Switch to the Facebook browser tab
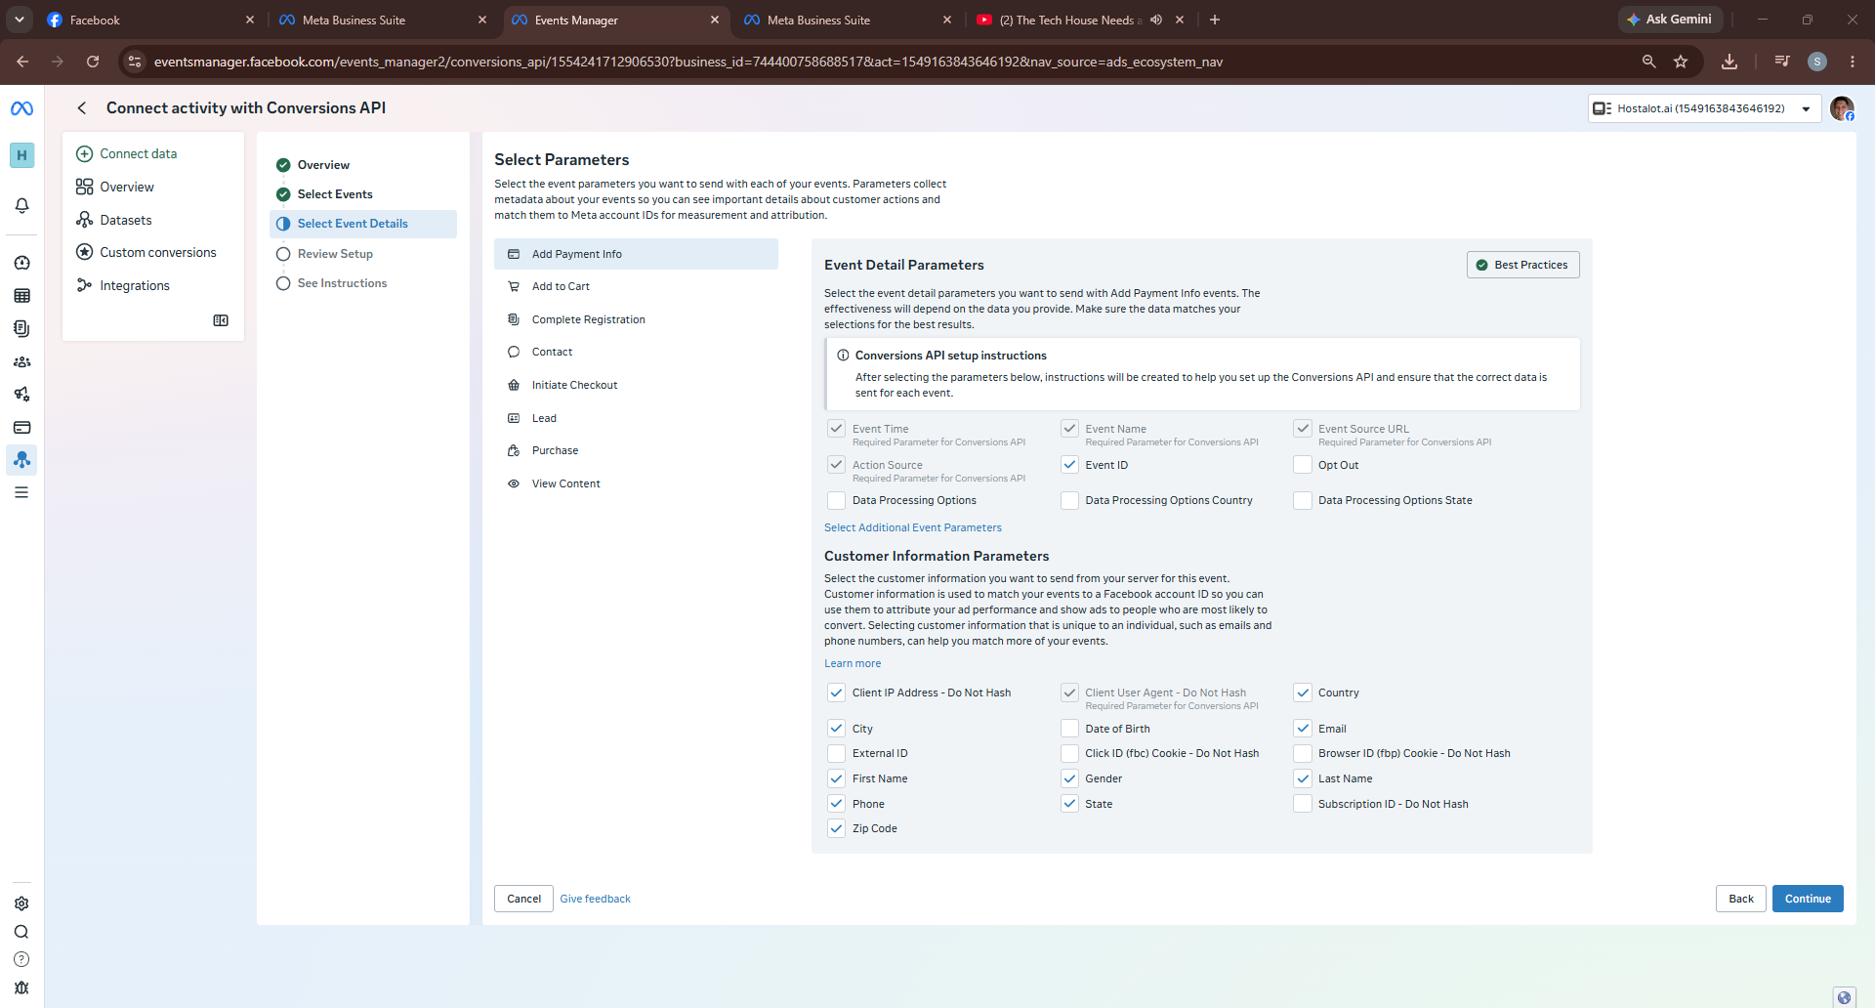The image size is (1875, 1008). [150, 20]
